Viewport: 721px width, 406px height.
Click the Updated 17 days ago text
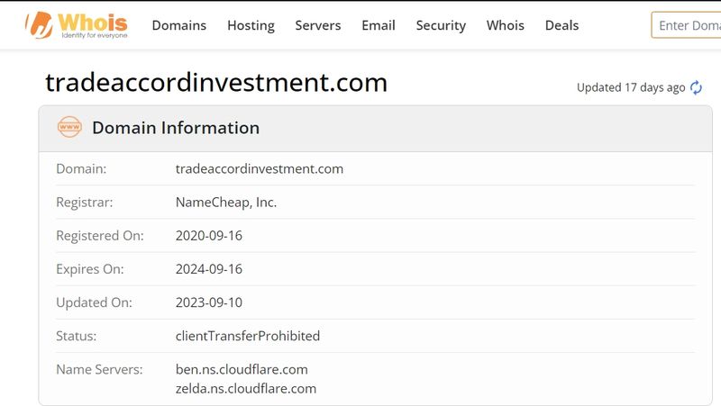pos(631,87)
